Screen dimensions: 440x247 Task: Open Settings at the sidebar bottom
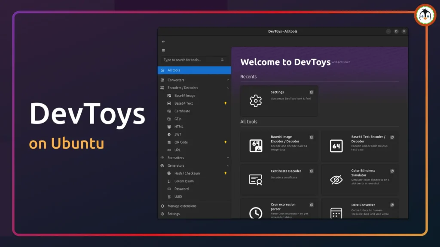pos(174,214)
